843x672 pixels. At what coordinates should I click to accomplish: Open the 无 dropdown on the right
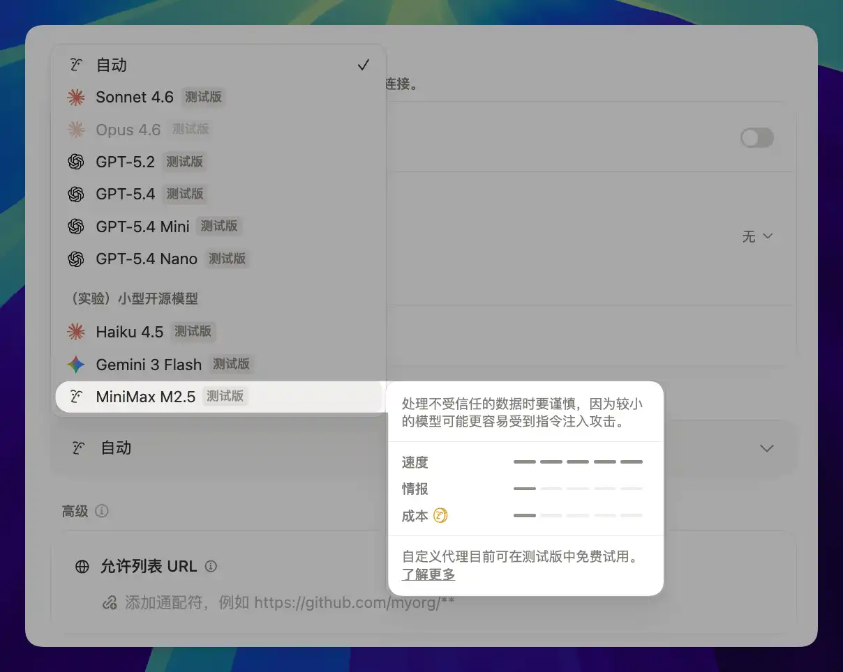pyautogui.click(x=757, y=237)
